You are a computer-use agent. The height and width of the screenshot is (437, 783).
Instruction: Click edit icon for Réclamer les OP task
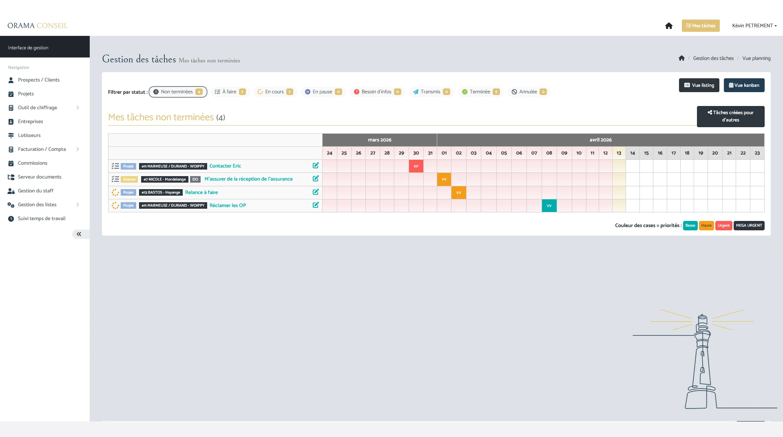point(316,205)
